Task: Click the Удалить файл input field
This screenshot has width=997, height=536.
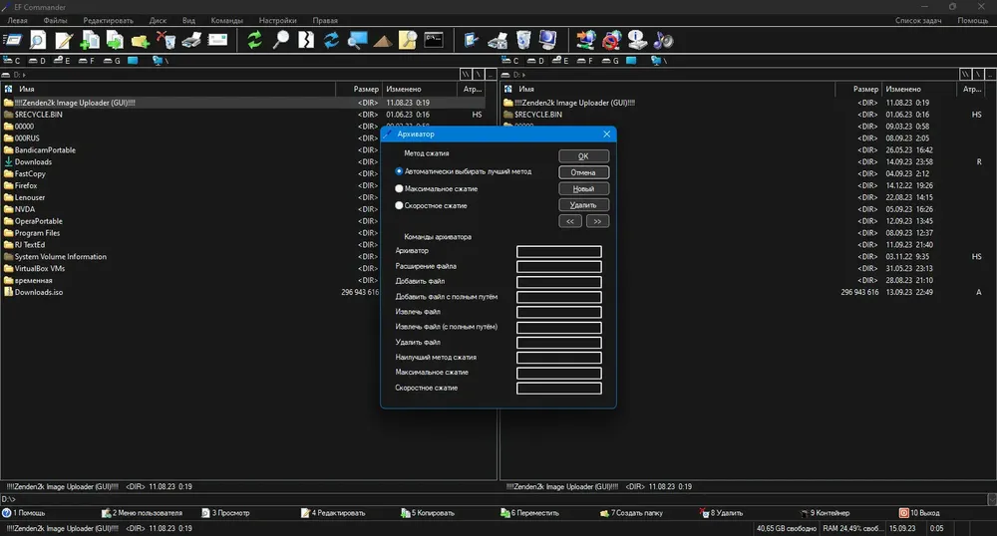Action: pyautogui.click(x=559, y=343)
